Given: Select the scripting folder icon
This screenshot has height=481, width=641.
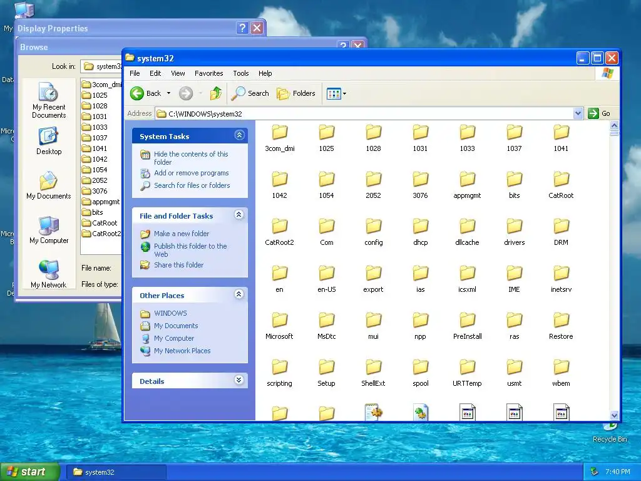Looking at the screenshot, I should click(x=280, y=367).
